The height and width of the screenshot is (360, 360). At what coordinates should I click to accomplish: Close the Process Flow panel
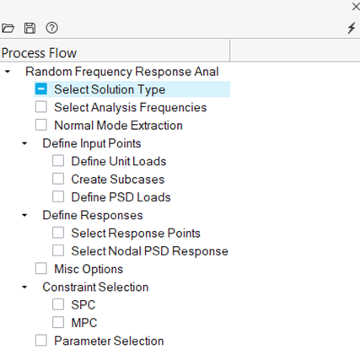(356, 7)
